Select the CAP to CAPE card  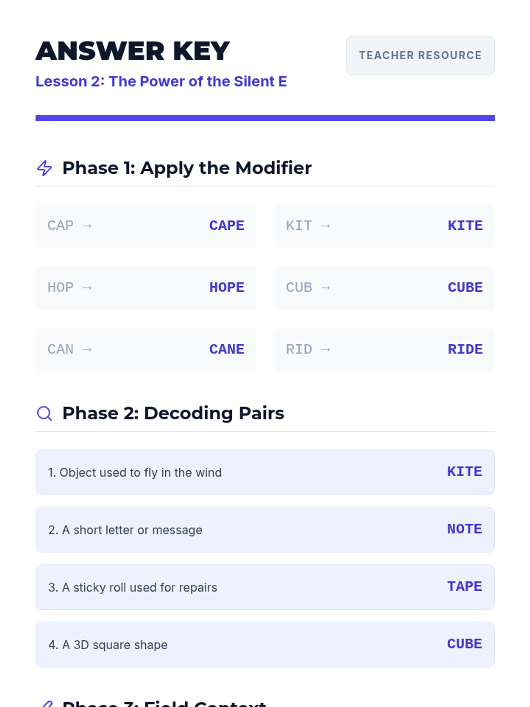click(146, 226)
